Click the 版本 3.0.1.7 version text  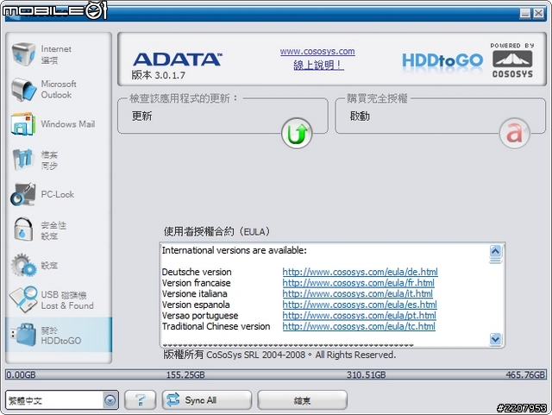click(x=159, y=75)
